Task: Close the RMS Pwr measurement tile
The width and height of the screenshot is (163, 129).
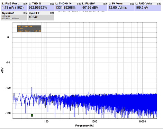Action: [x=26, y=4]
